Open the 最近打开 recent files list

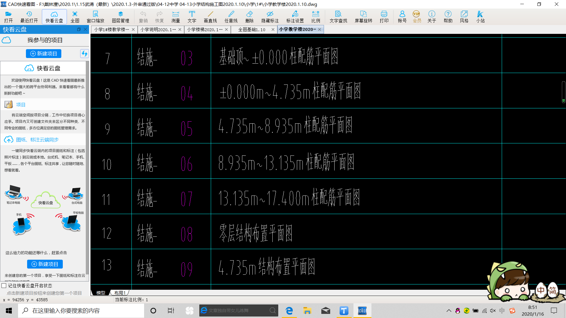tap(29, 17)
